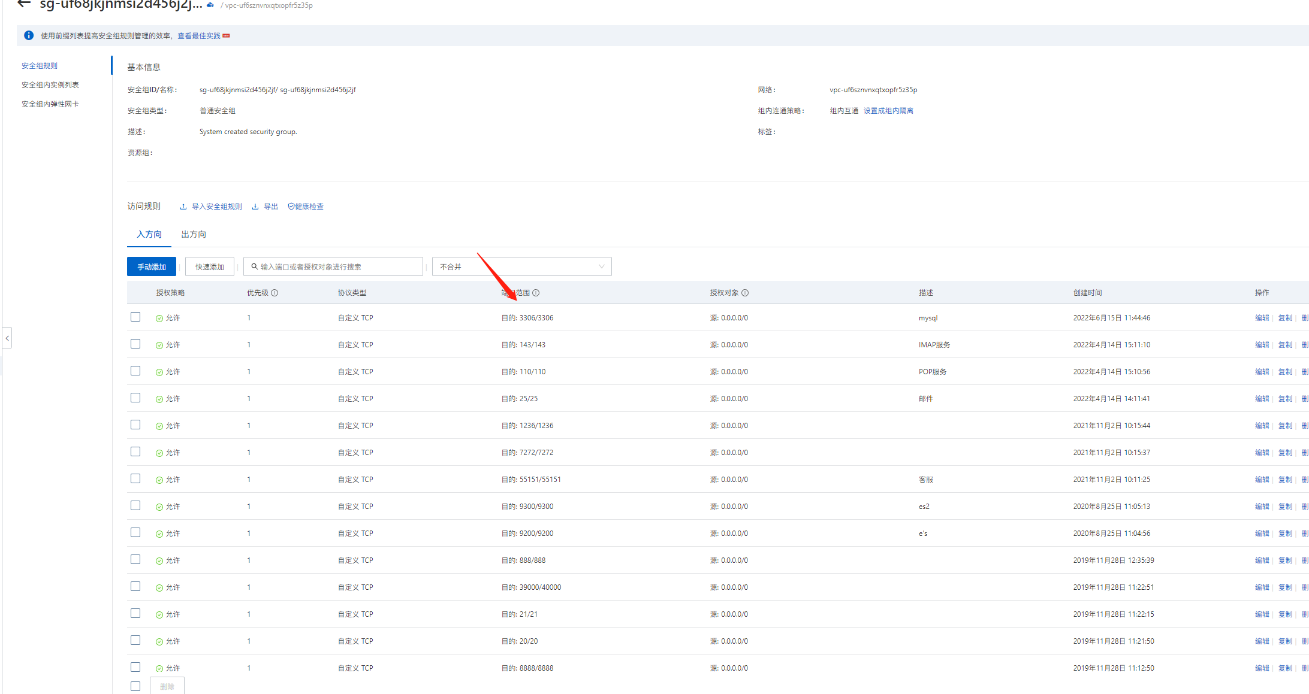Image resolution: width=1309 pixels, height=694 pixels.
Task: Click the blue info icon in banner
Action: (28, 36)
